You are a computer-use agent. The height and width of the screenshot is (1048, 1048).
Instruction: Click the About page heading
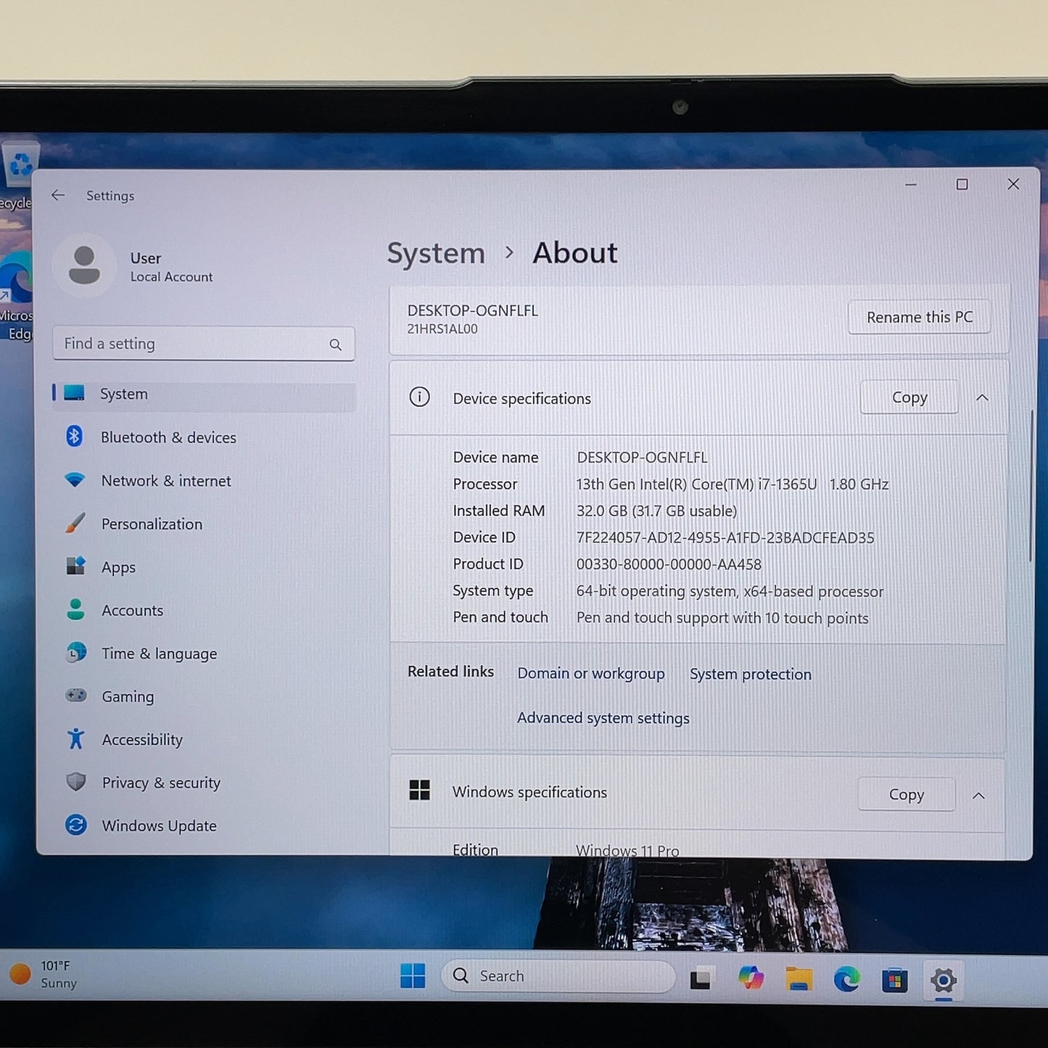coord(575,253)
